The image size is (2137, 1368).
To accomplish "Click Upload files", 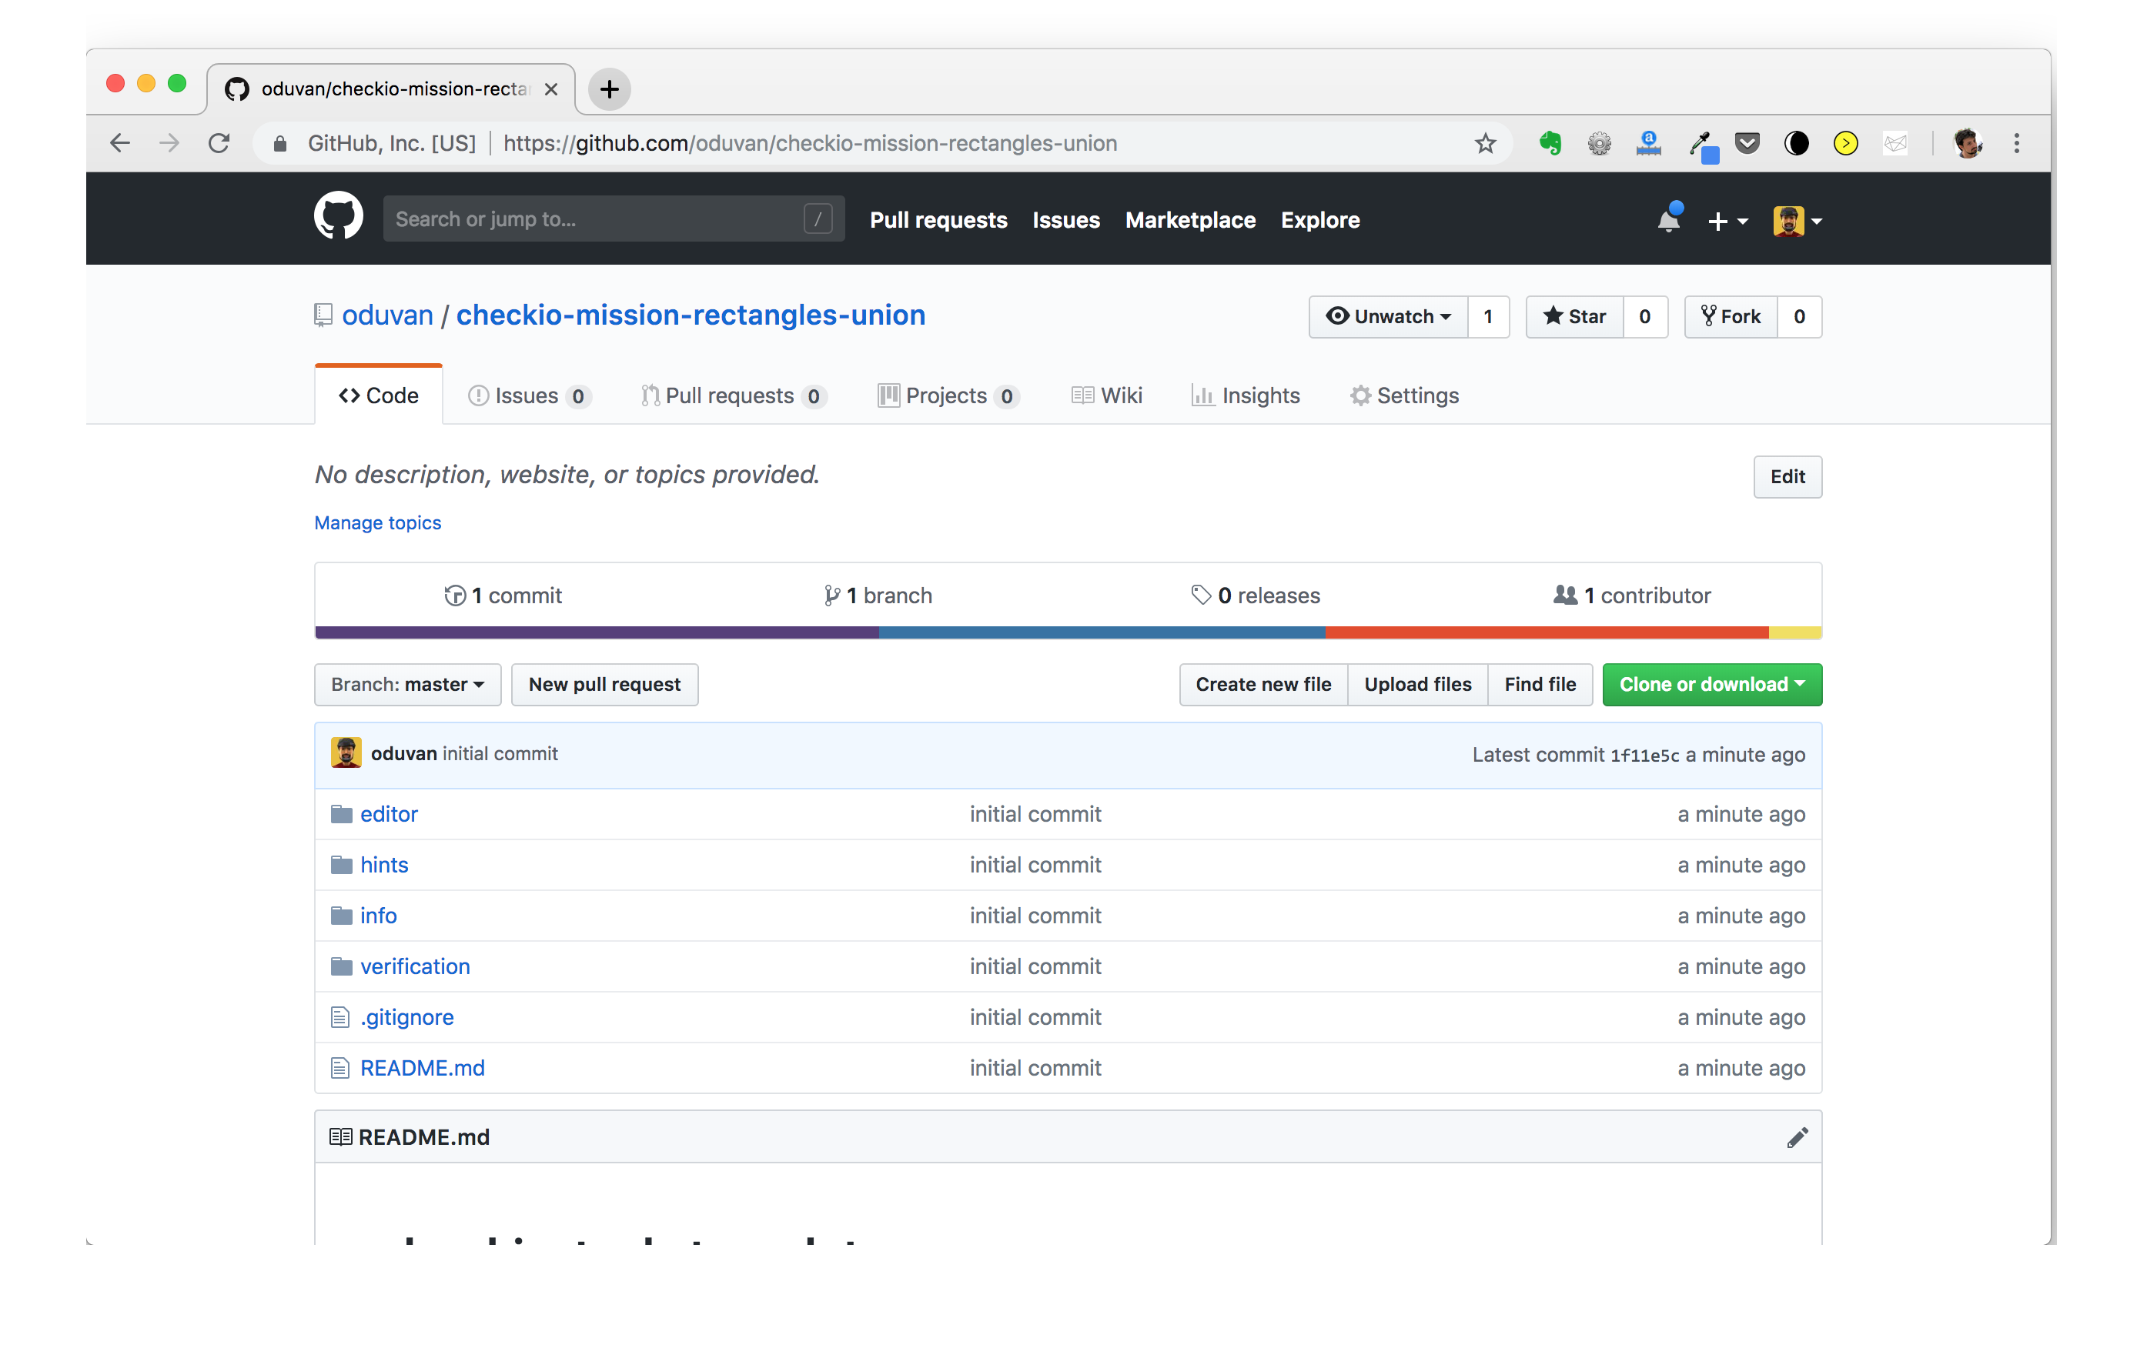I will click(1418, 684).
